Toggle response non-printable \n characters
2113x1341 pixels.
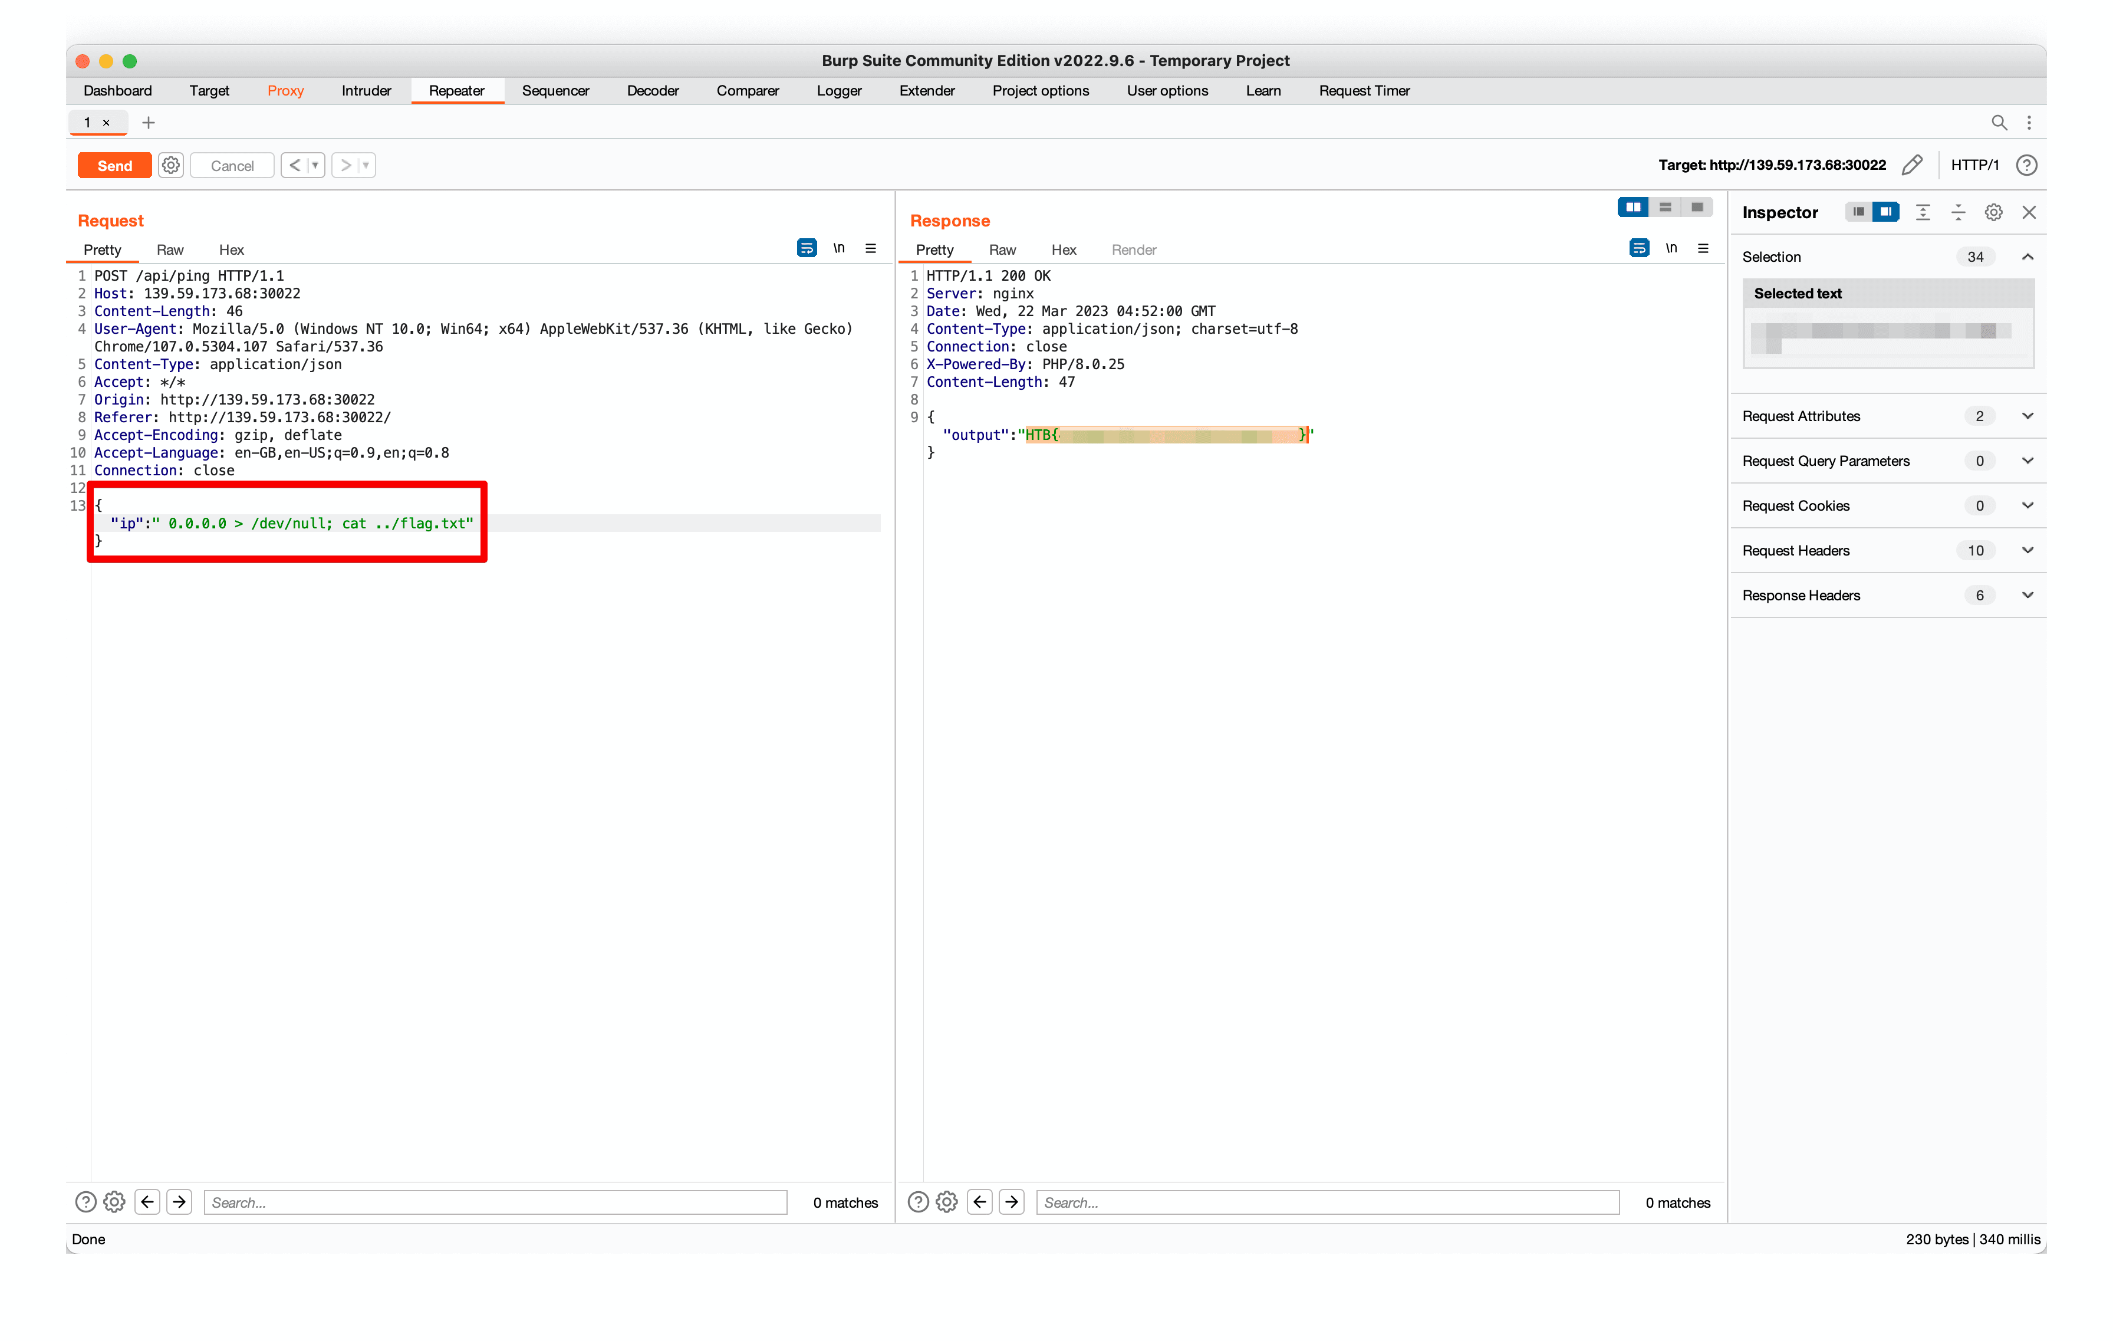point(1671,248)
